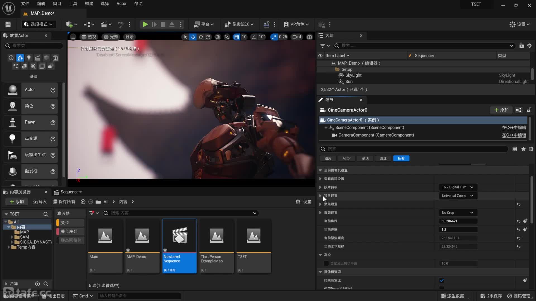Image resolution: width=536 pixels, height=301 pixels.
Task: Open the add content quick-add icon
Action: (x=71, y=25)
